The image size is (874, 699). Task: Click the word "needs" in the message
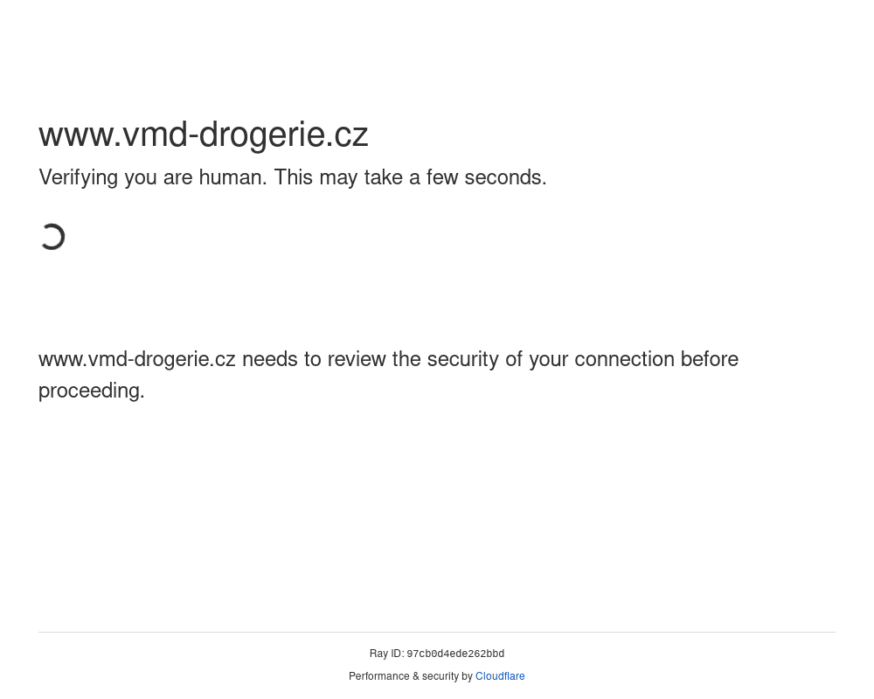coord(269,359)
